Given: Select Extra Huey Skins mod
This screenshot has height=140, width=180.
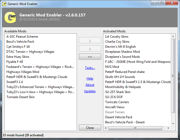Looking at the screenshot, I should pyautogui.click(x=18, y=57).
